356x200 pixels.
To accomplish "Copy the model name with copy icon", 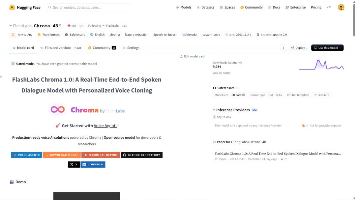I will (x=61, y=26).
